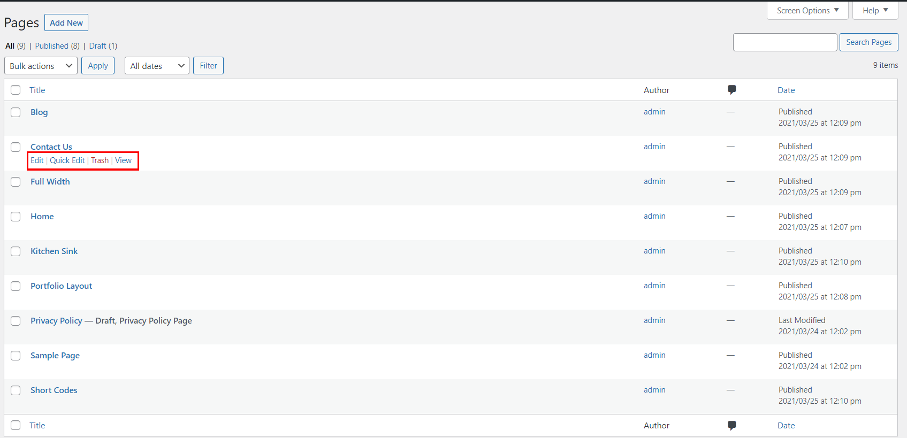Open Quick Edit for Contact Us
The image size is (907, 438).
pos(67,160)
